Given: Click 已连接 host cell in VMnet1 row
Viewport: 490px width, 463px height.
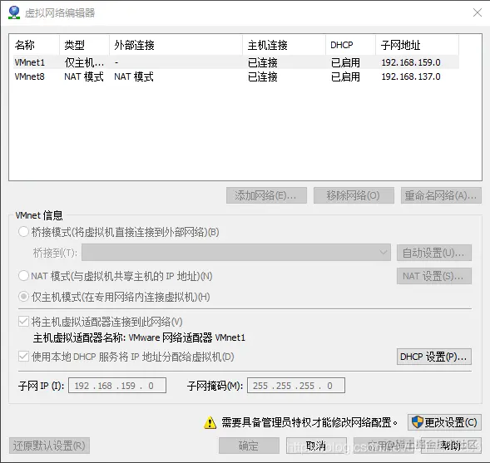Looking at the screenshot, I should pos(263,62).
